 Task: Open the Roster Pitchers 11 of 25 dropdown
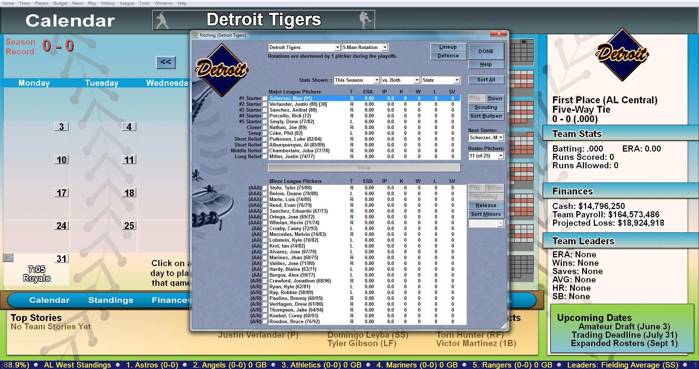(500, 156)
